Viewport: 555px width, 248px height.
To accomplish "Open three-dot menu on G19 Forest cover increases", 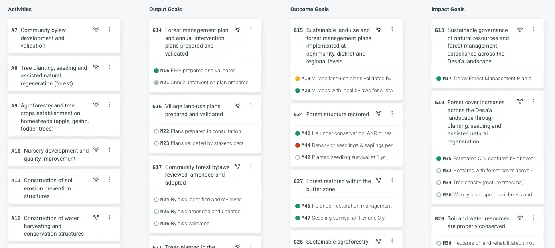I will click(x=533, y=101).
